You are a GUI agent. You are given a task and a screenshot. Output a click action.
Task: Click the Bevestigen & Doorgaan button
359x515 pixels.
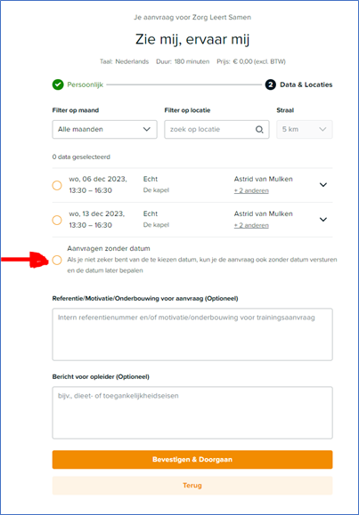pyautogui.click(x=192, y=460)
